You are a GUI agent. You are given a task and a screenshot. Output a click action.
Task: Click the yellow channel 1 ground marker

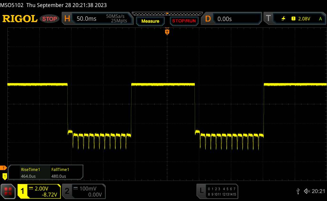click(4, 176)
